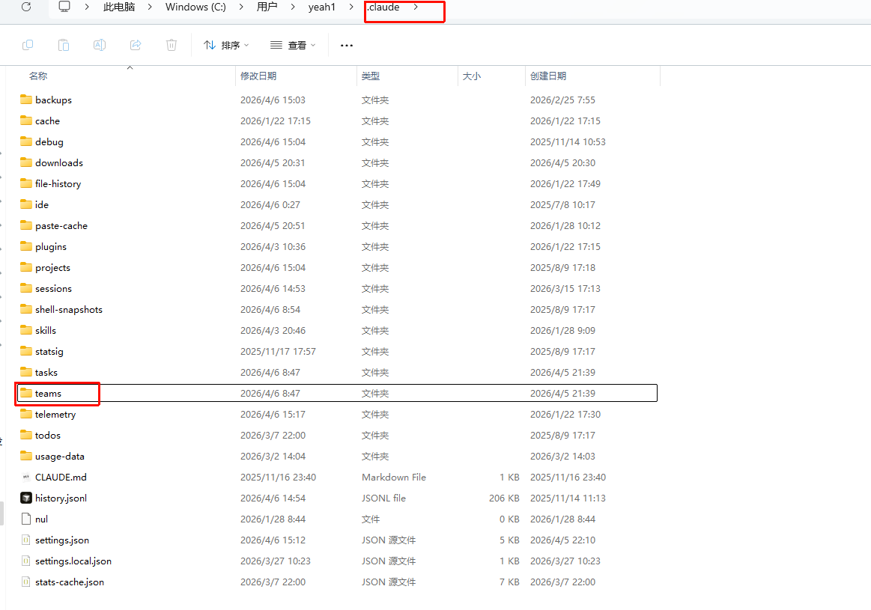Select the projects folder
Screen dimensions: 871x610
[52, 267]
